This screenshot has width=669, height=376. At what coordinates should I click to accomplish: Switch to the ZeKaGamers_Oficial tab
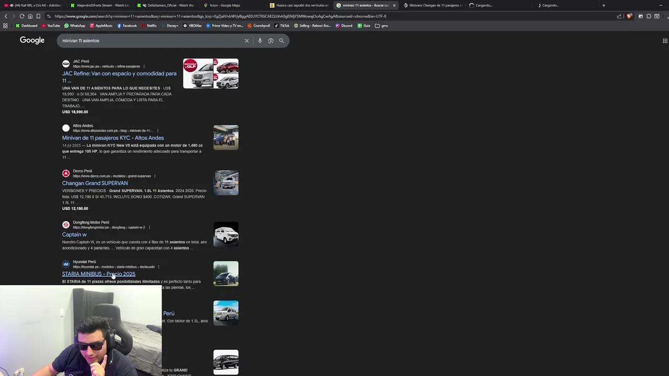tap(166, 5)
